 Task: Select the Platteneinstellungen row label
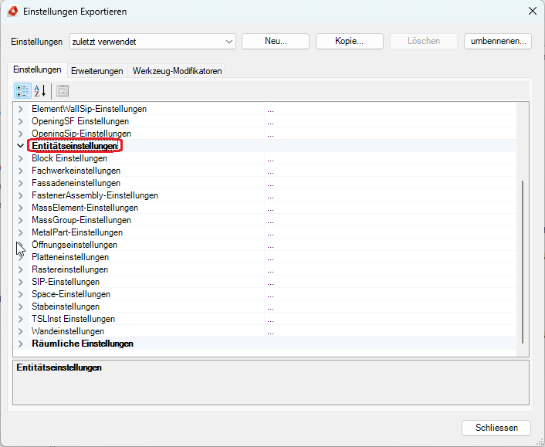(70, 257)
